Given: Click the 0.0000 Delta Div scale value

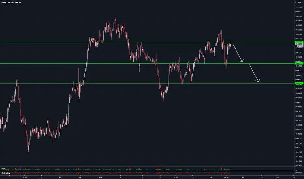Looking at the screenshot, I should 299,173.
